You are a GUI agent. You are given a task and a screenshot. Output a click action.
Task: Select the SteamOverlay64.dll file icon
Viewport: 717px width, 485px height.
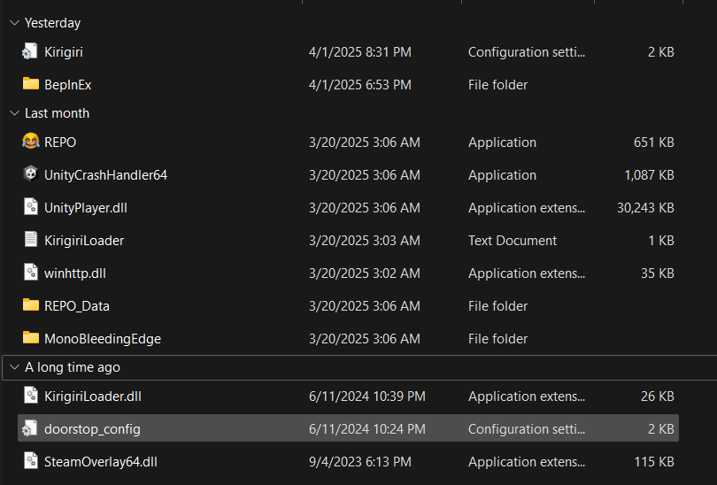pos(30,462)
